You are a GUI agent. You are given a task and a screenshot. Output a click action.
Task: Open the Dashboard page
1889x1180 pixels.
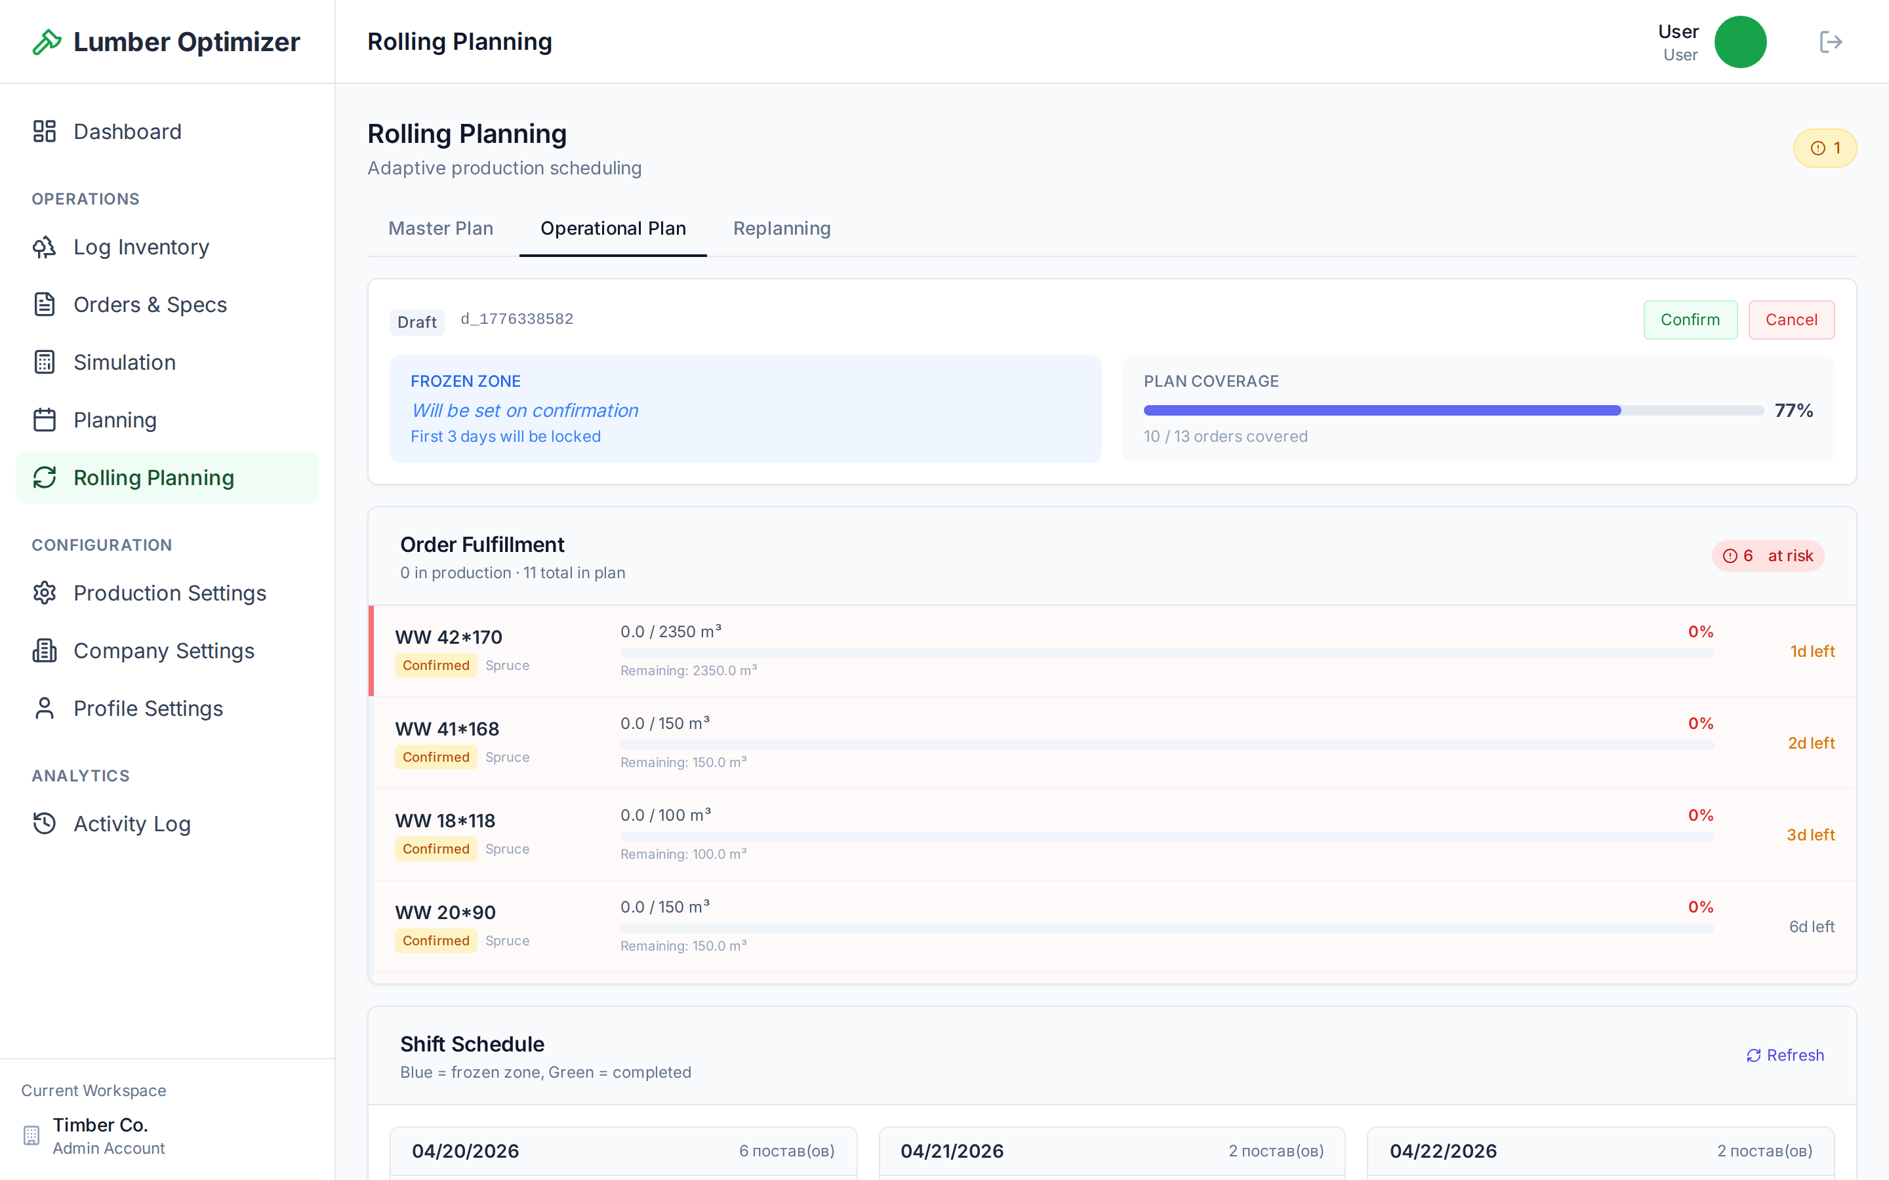[x=167, y=131]
